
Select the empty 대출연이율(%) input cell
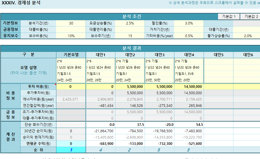[130, 30]
